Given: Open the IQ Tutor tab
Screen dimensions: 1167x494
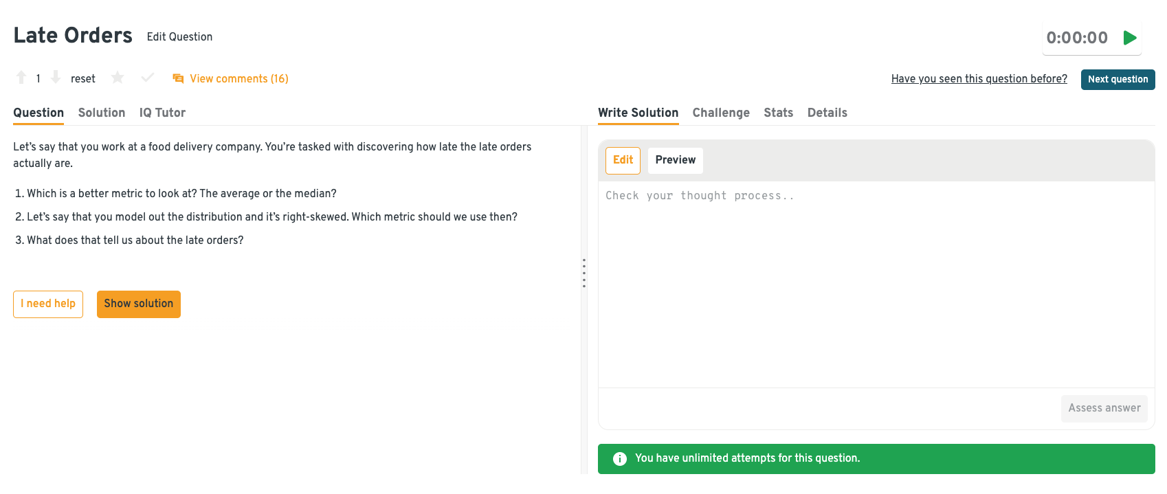Looking at the screenshot, I should [x=162, y=113].
